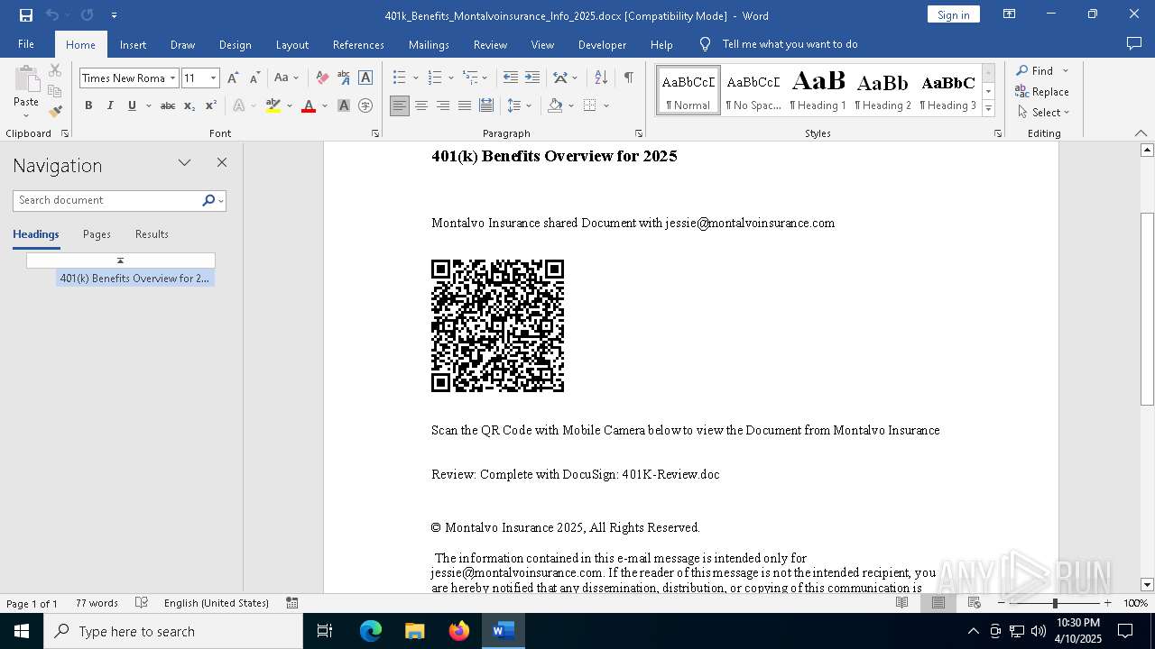Click the Copy icon in Clipboard group

pos(55,91)
